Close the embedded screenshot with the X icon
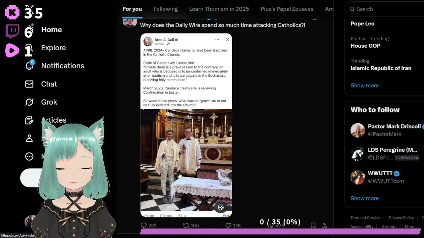 click(227, 39)
